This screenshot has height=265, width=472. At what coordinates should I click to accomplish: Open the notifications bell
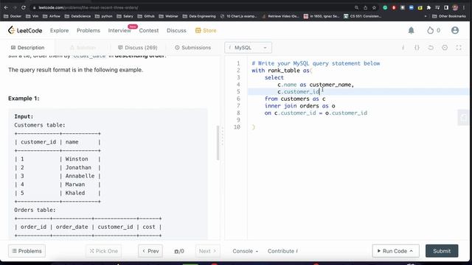411,30
